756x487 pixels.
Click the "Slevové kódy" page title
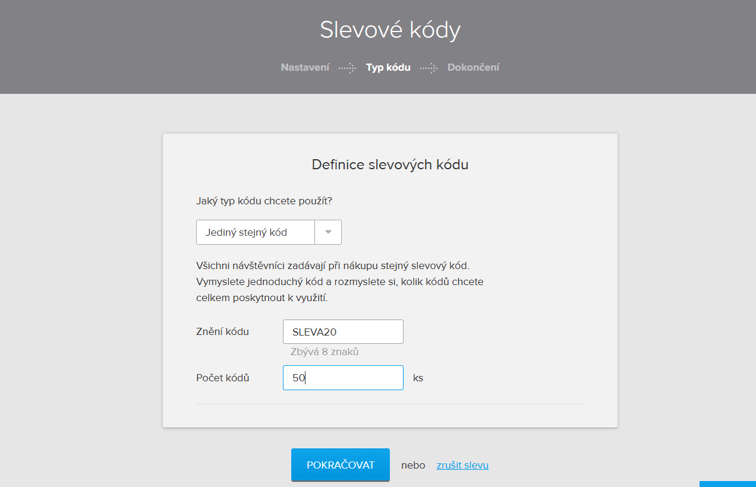[x=390, y=30]
